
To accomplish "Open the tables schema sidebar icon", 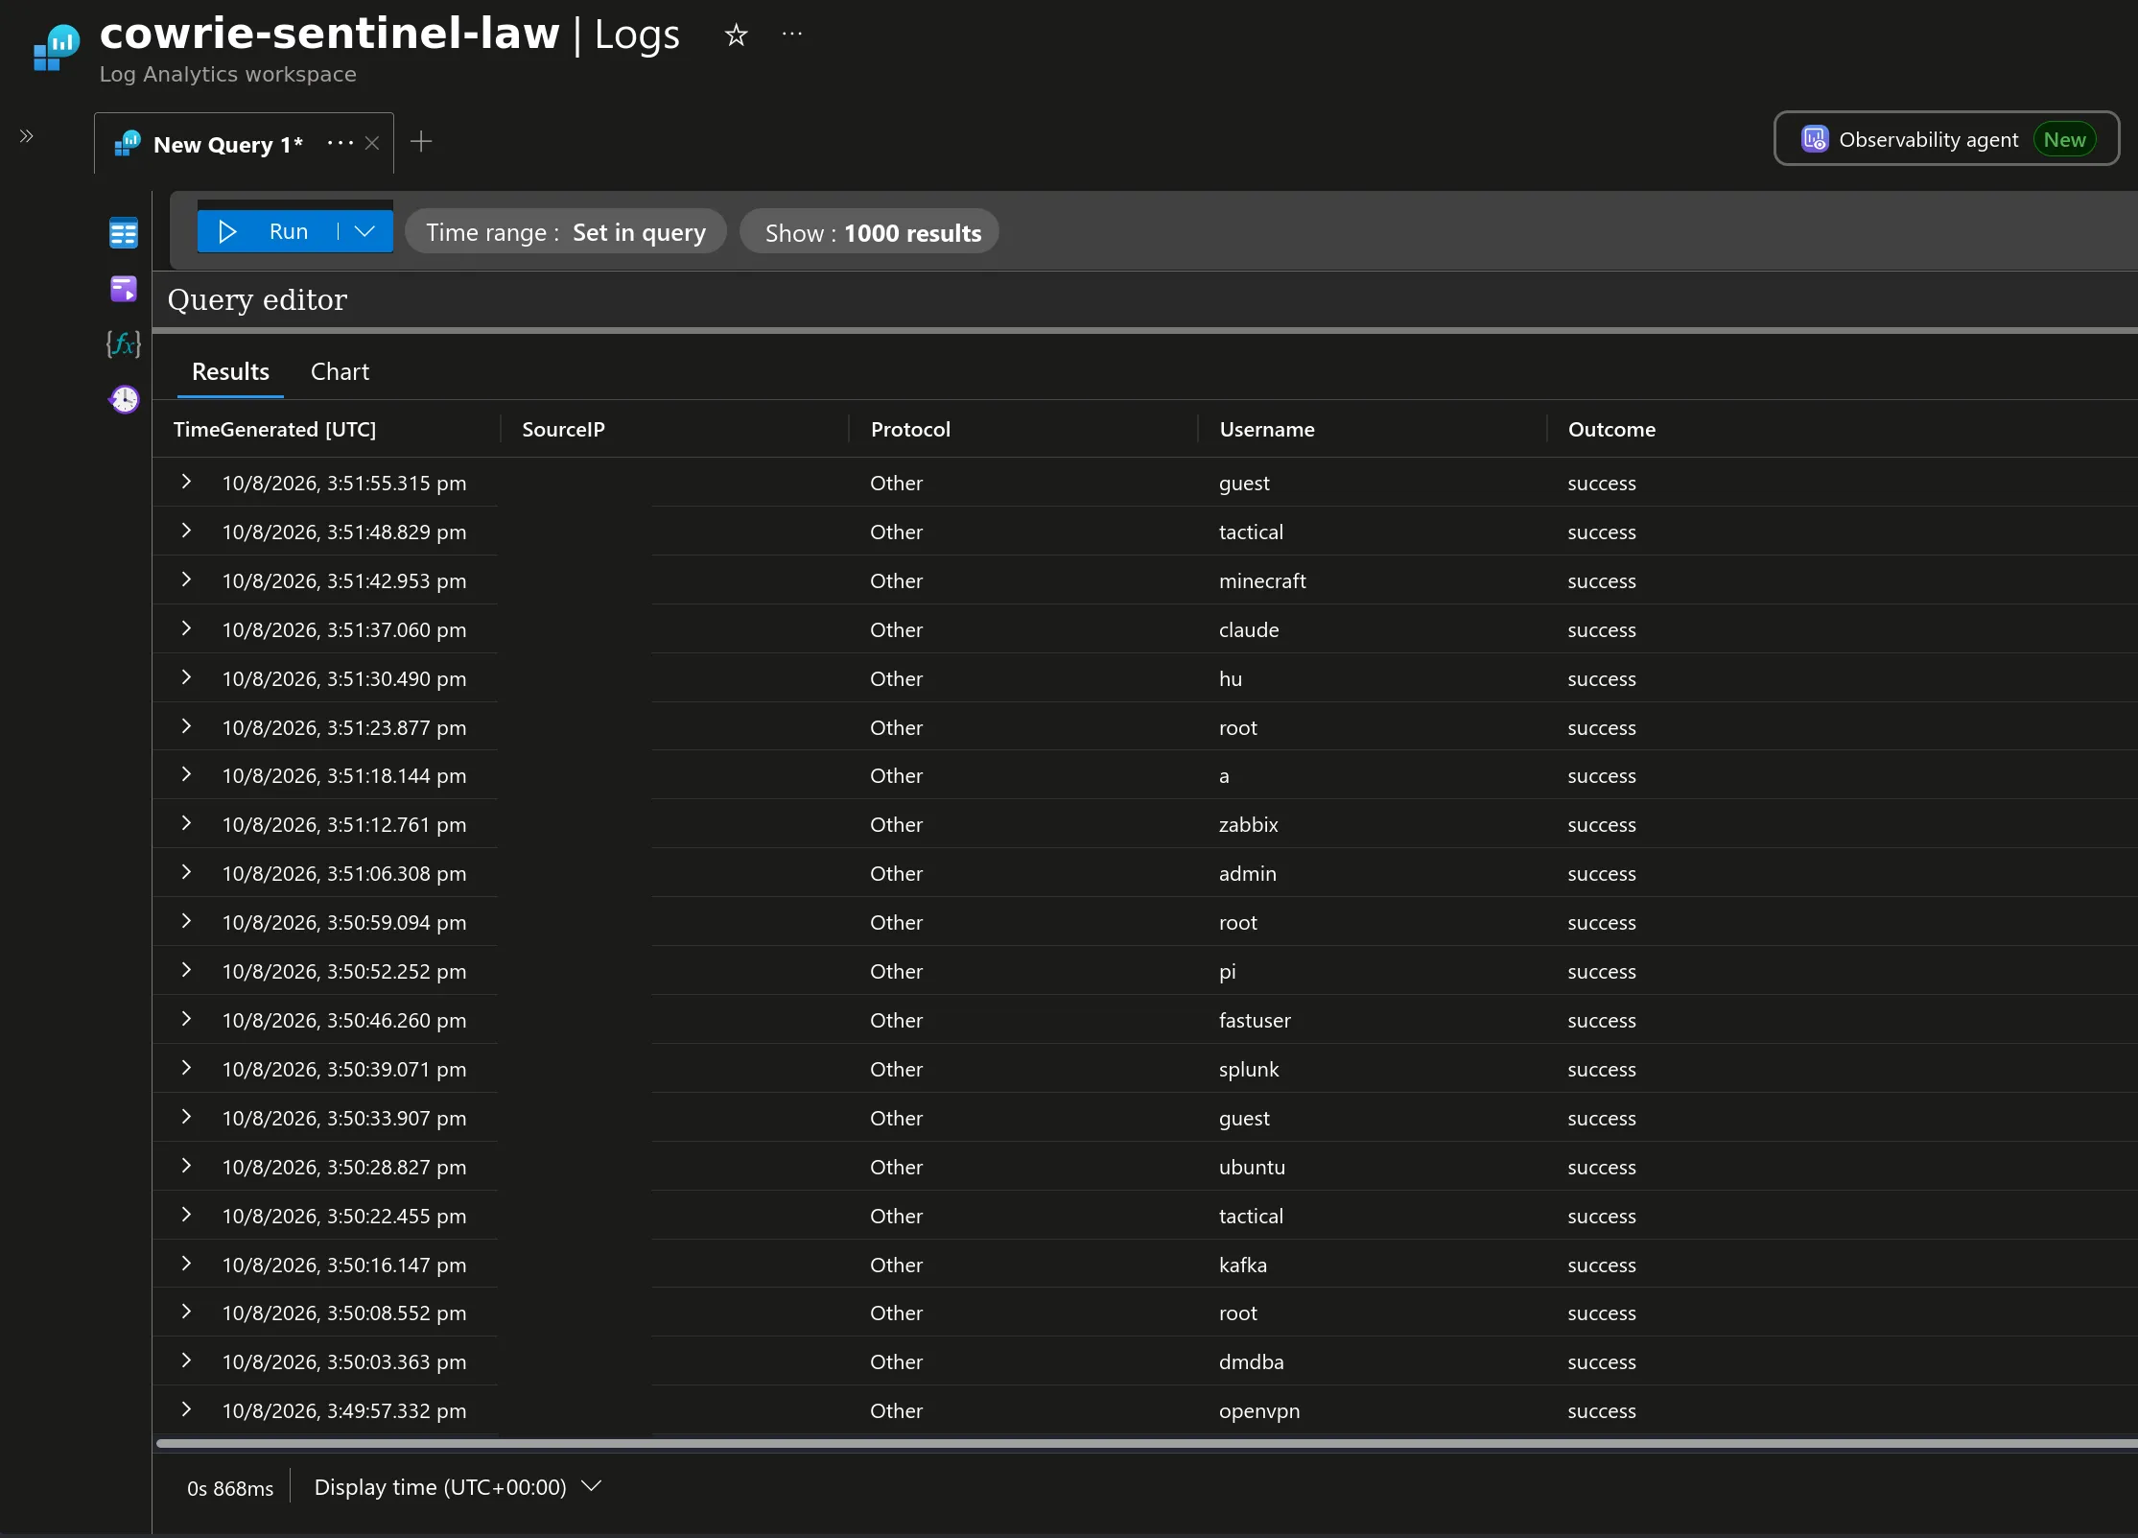I will coord(124,232).
